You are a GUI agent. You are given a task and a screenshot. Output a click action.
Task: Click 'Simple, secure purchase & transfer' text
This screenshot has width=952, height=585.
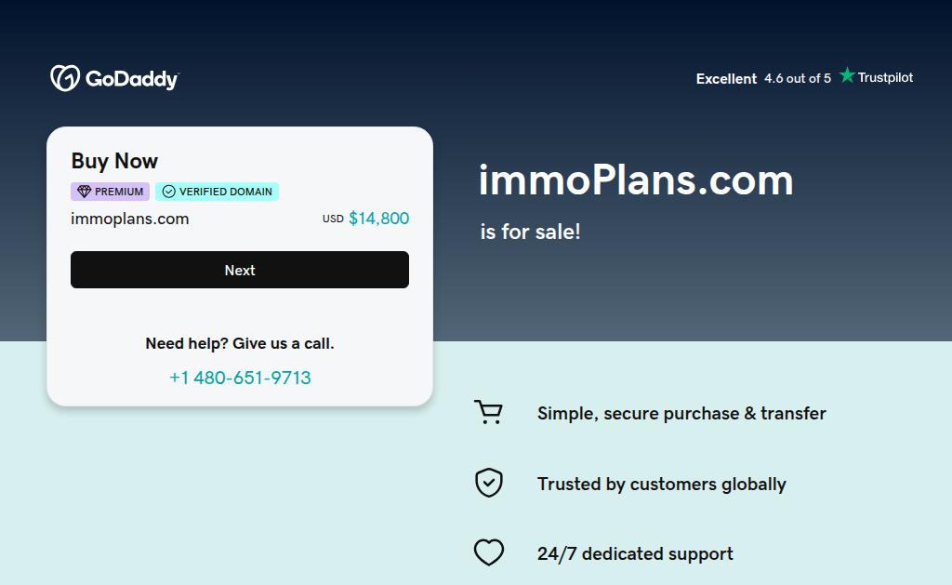(x=681, y=413)
